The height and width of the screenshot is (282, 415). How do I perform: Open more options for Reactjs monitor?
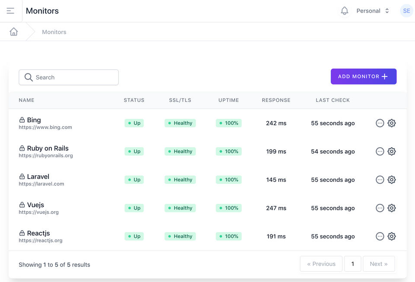(380, 236)
